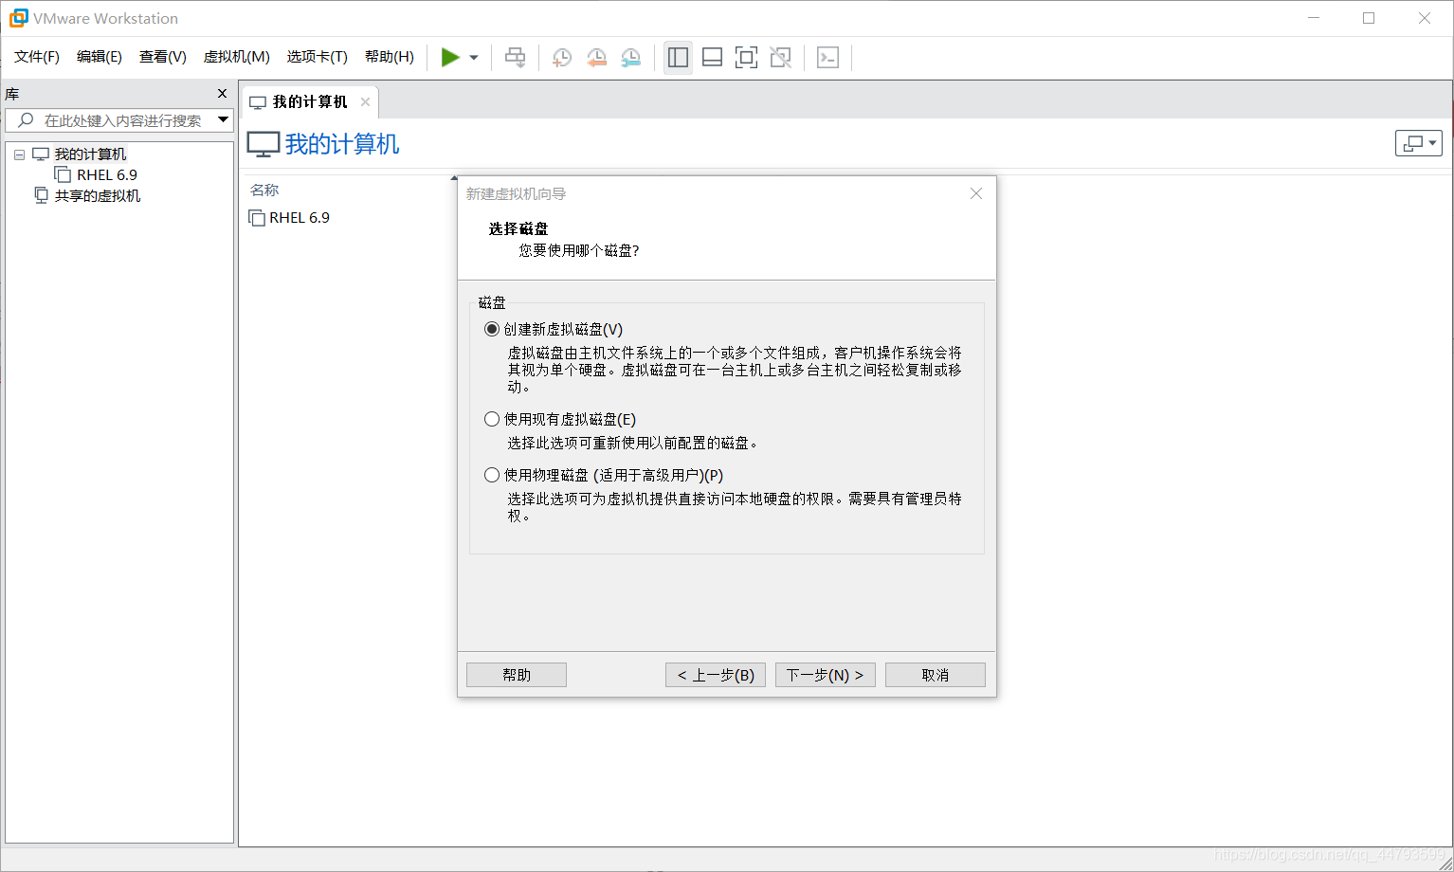
Task: Enter full screen mode
Action: pyautogui.click(x=746, y=57)
